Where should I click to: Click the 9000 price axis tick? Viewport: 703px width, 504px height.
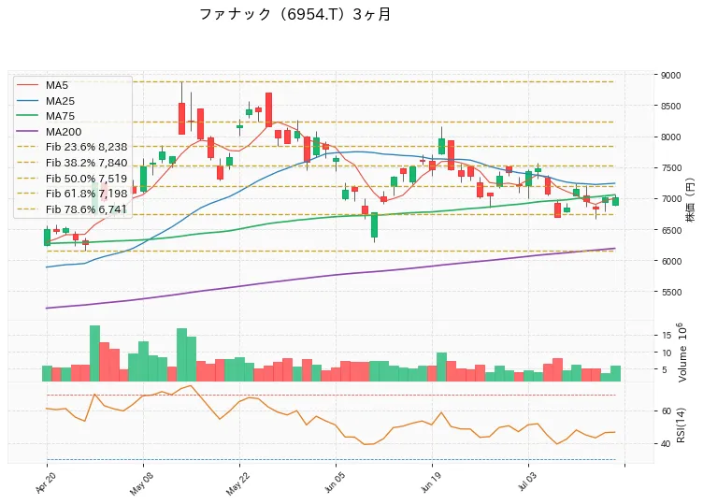click(670, 76)
